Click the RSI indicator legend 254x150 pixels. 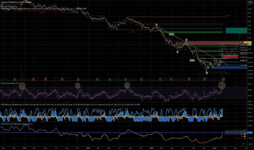click(10, 83)
